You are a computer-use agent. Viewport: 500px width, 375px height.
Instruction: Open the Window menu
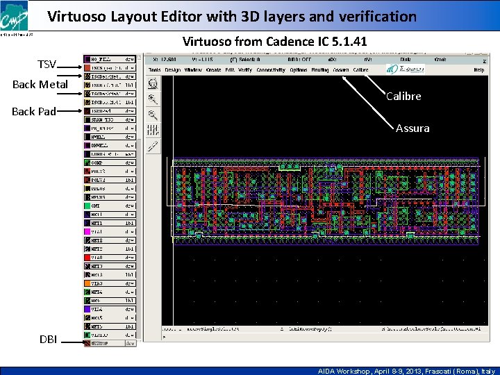193,70
